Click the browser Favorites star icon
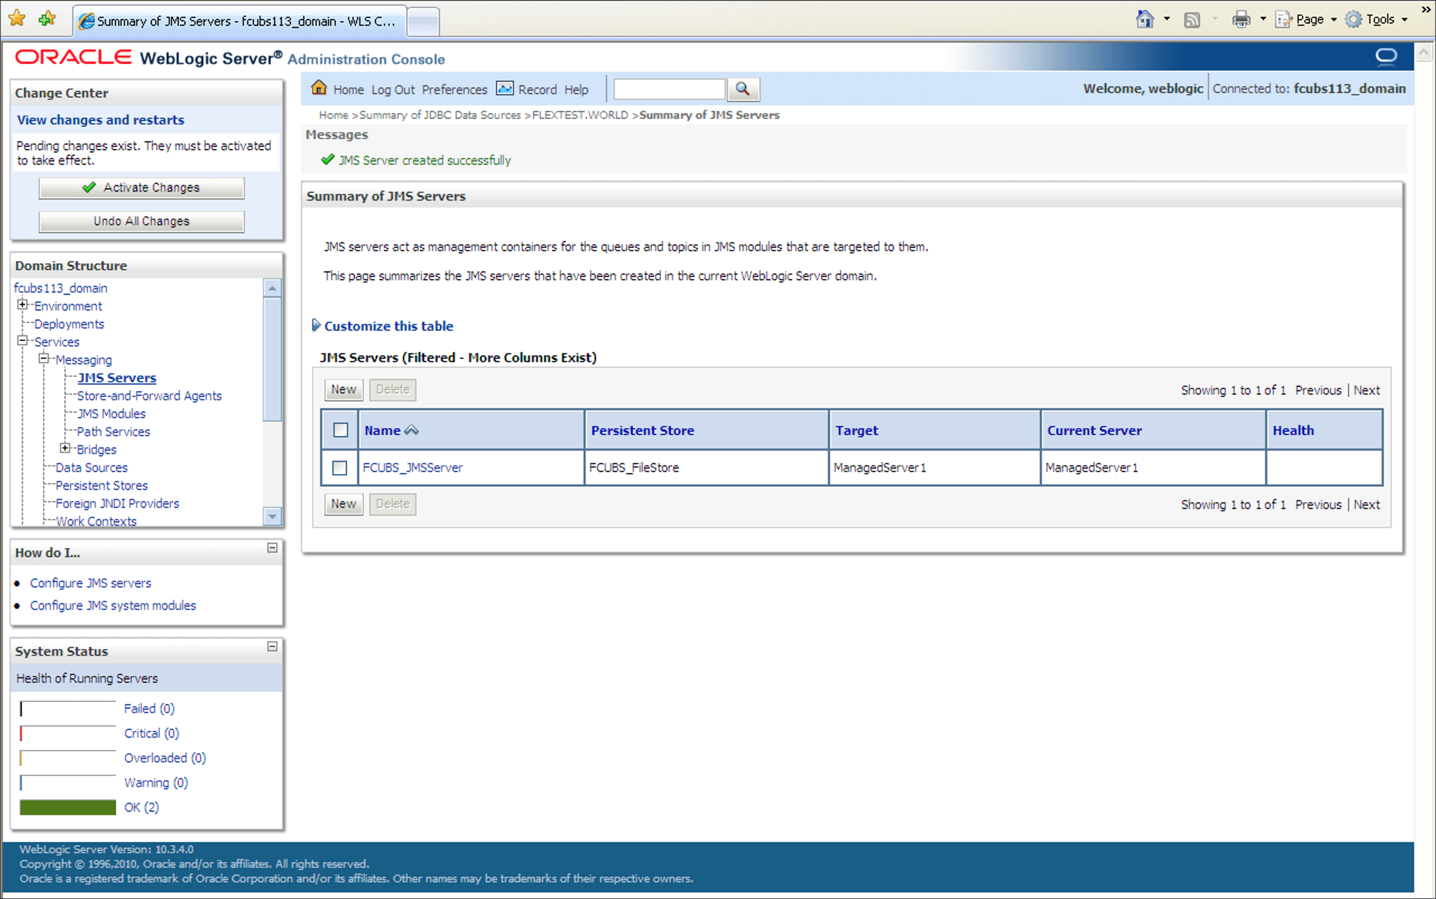 point(17,19)
